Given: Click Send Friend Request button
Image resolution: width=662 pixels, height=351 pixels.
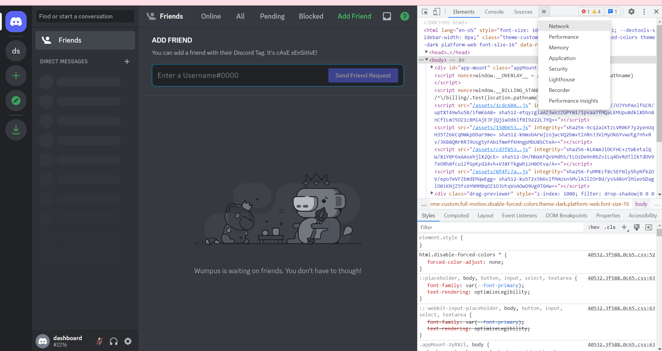Looking at the screenshot, I should tap(363, 75).
